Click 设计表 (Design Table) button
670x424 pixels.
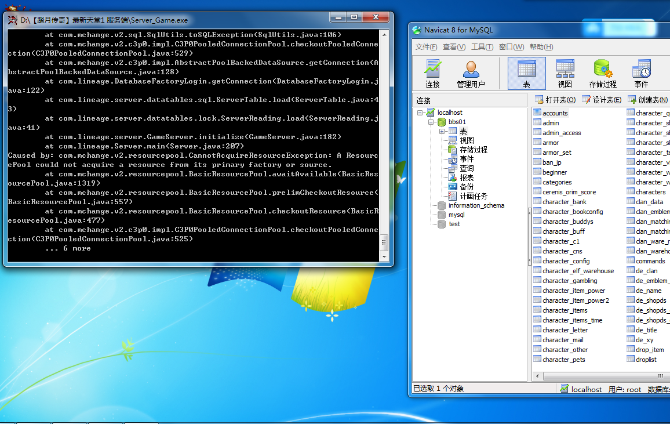pos(602,100)
